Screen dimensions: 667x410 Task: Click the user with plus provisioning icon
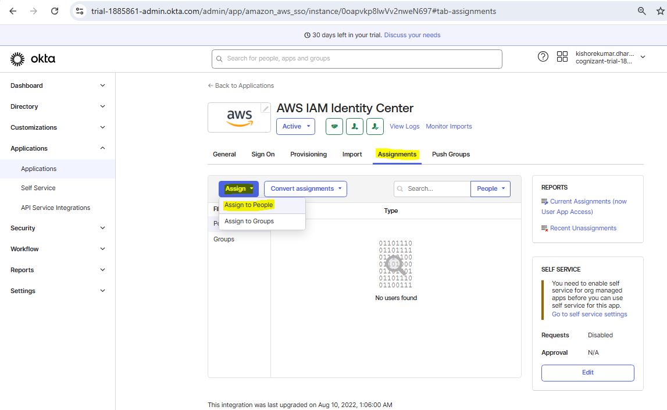click(355, 126)
